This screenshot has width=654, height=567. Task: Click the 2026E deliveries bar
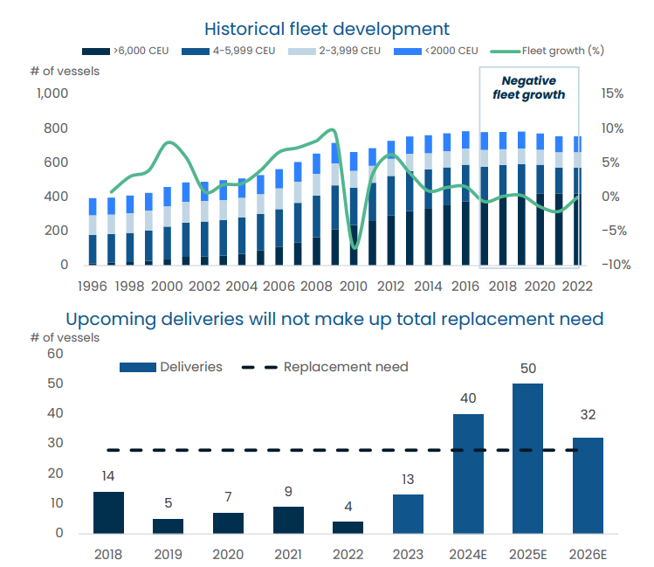588,486
